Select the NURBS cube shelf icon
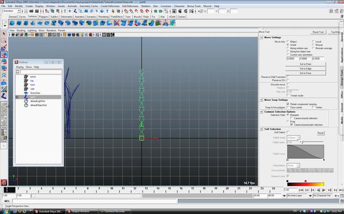Viewport: 344px width, 214px height. [x=19, y=23]
